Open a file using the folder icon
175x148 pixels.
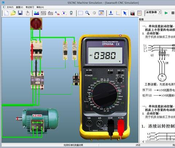point(13,13)
